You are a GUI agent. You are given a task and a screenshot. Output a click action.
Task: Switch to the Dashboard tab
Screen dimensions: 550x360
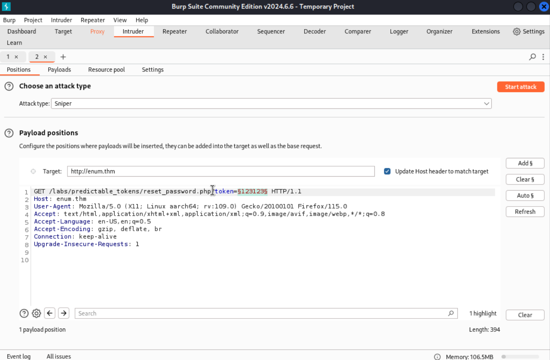pos(22,31)
